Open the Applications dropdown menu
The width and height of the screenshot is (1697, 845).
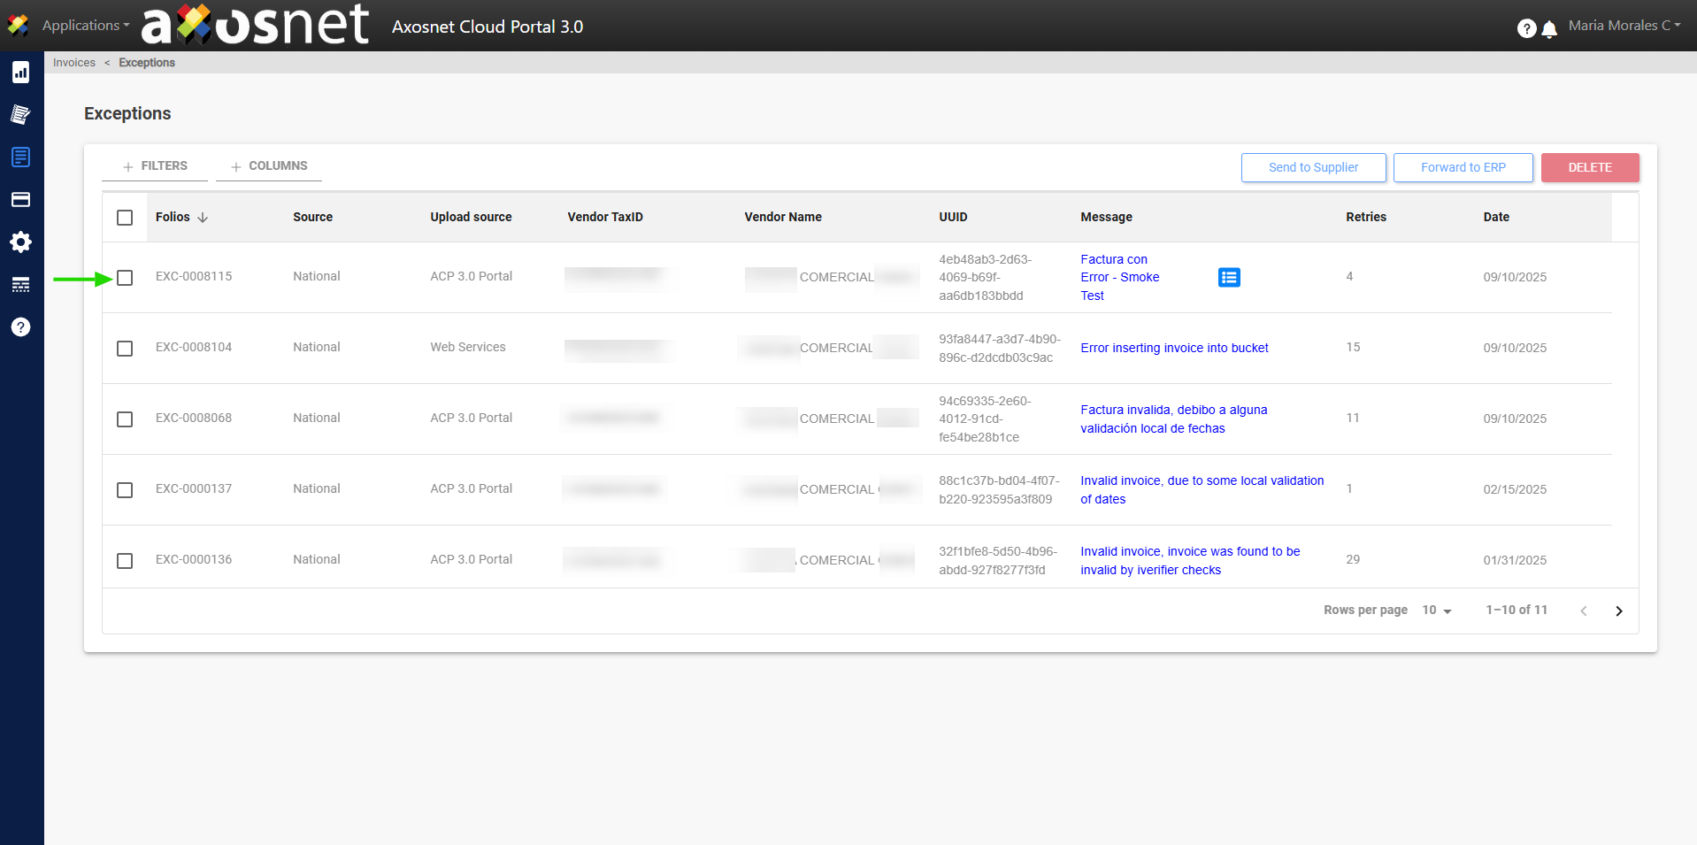[x=85, y=26]
